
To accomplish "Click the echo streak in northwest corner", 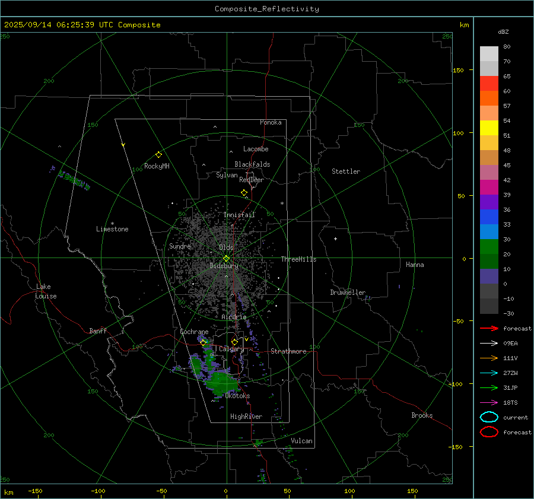I will tap(74, 180).
